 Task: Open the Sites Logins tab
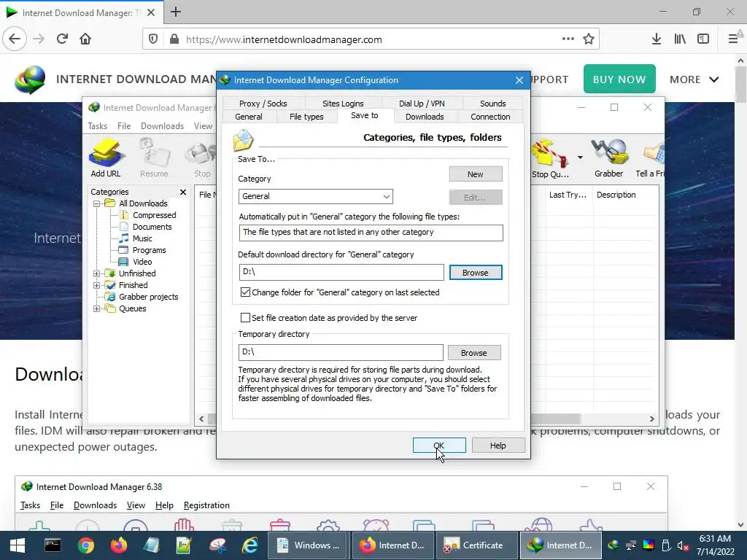(343, 104)
